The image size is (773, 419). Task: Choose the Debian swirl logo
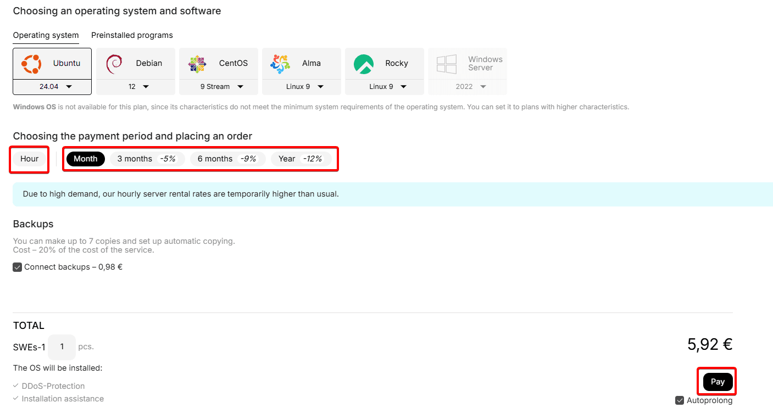coord(114,64)
